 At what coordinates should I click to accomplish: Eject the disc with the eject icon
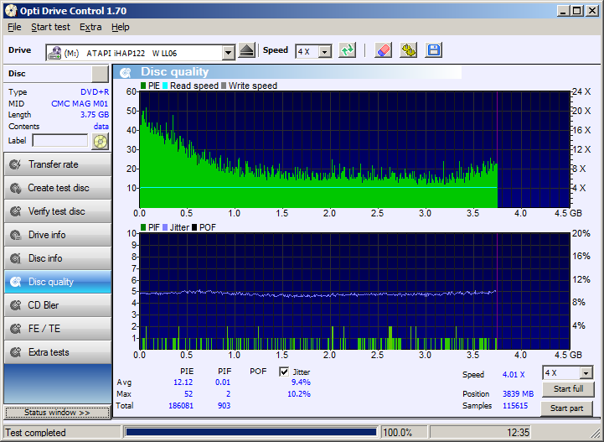tap(246, 50)
